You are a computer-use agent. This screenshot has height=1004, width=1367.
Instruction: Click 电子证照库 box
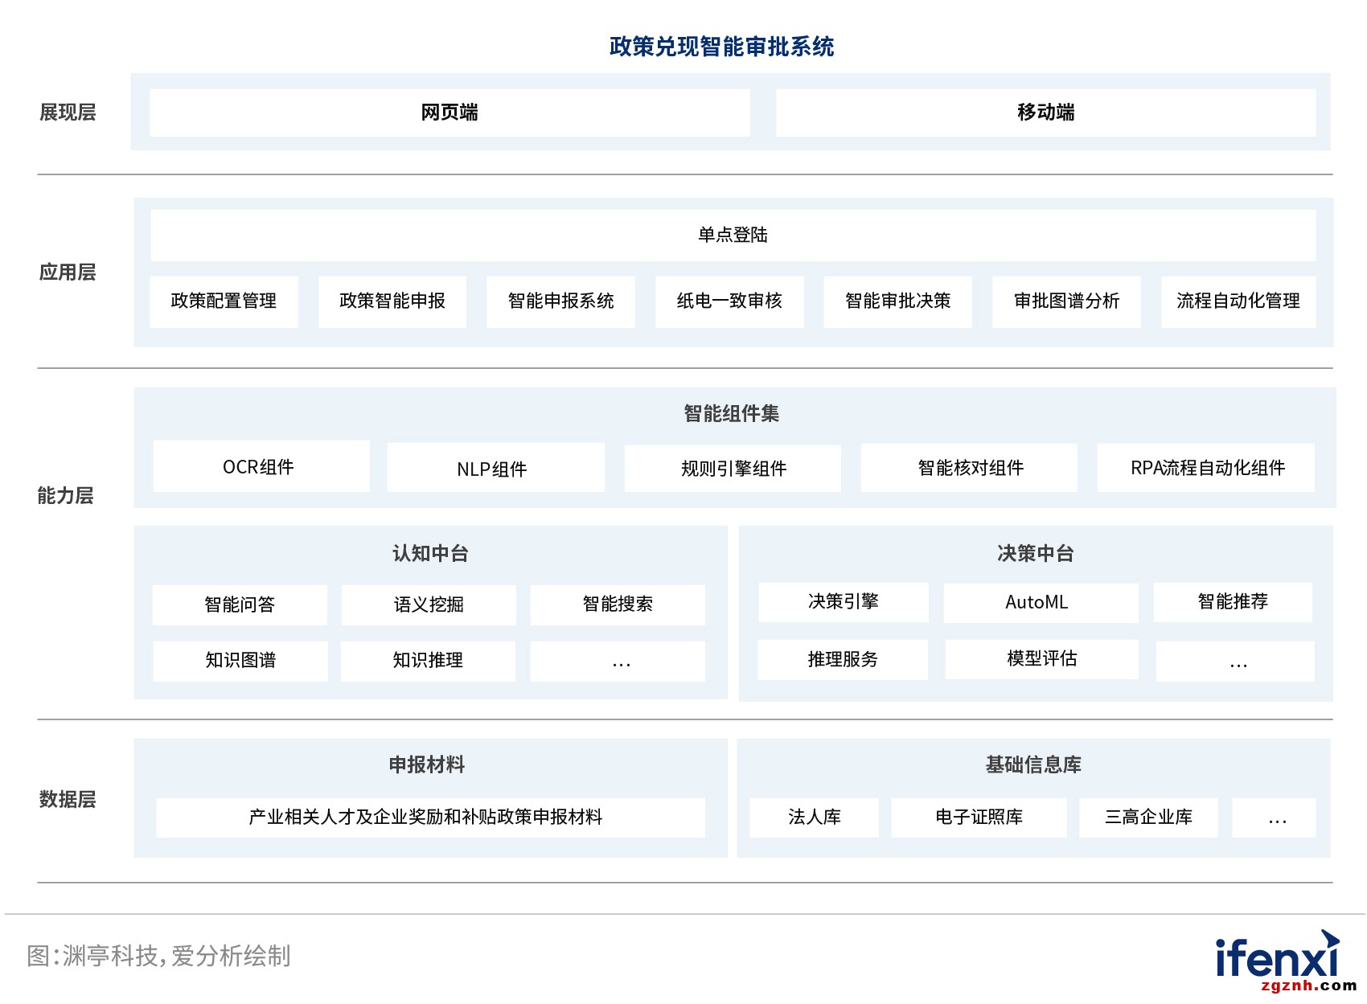pyautogui.click(x=979, y=818)
